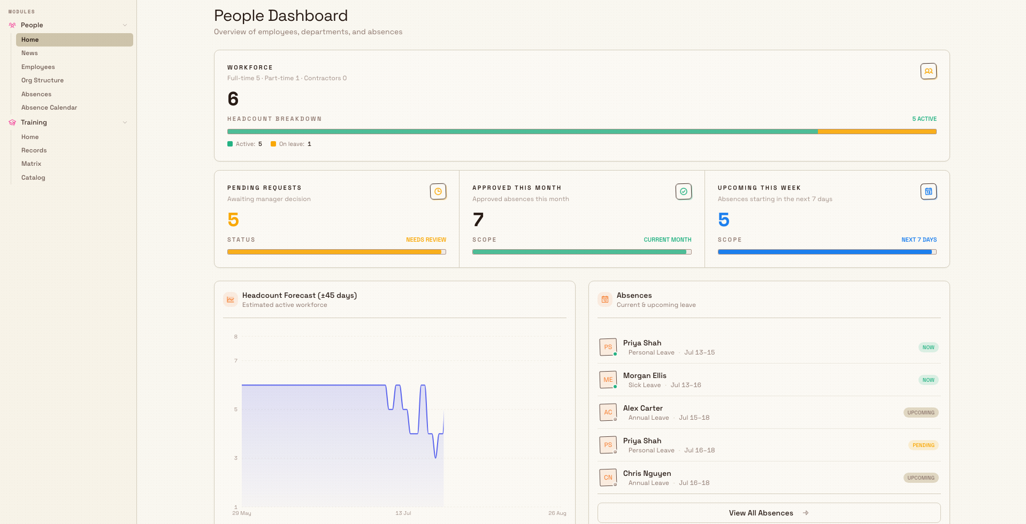The width and height of the screenshot is (1026, 524).
Task: Open Org Structure page
Action: (x=74, y=80)
